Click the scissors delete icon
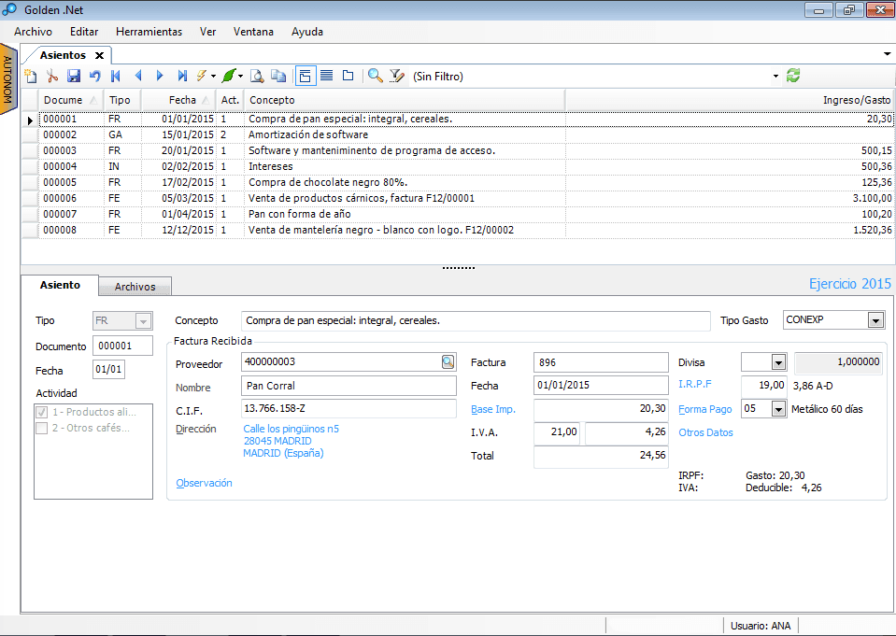 point(52,76)
